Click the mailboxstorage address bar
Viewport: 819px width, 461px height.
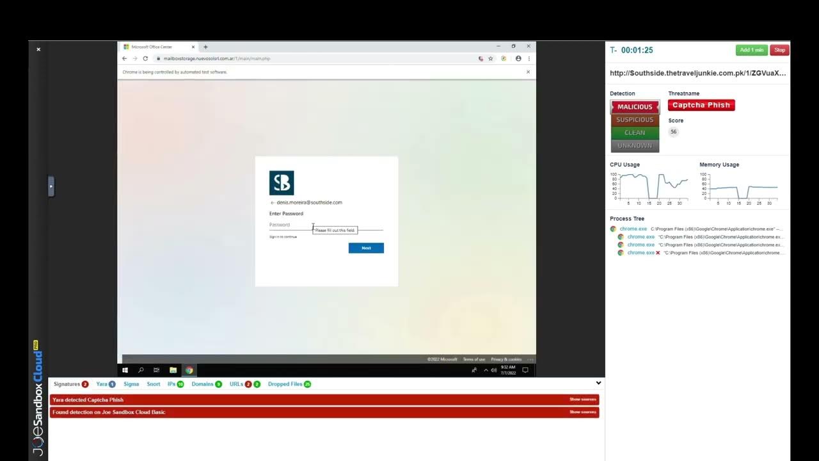[317, 58]
